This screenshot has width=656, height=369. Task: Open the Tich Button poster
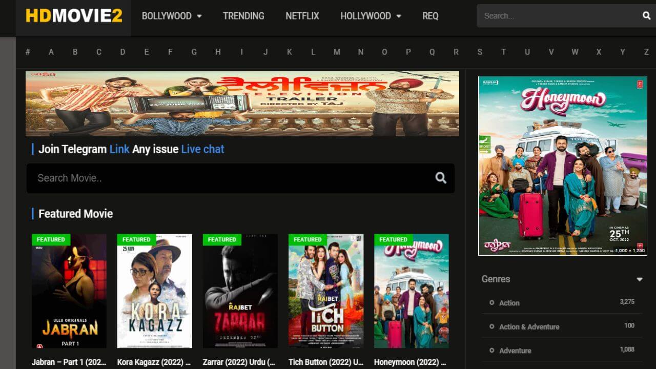tap(326, 291)
